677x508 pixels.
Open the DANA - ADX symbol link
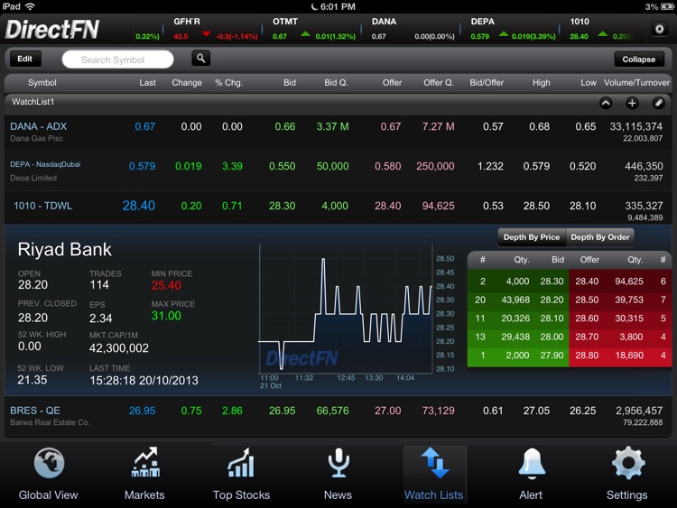pos(37,126)
